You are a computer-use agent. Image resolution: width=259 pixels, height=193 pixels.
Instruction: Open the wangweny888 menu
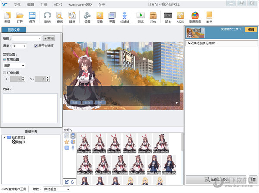pyautogui.click(x=80, y=5)
